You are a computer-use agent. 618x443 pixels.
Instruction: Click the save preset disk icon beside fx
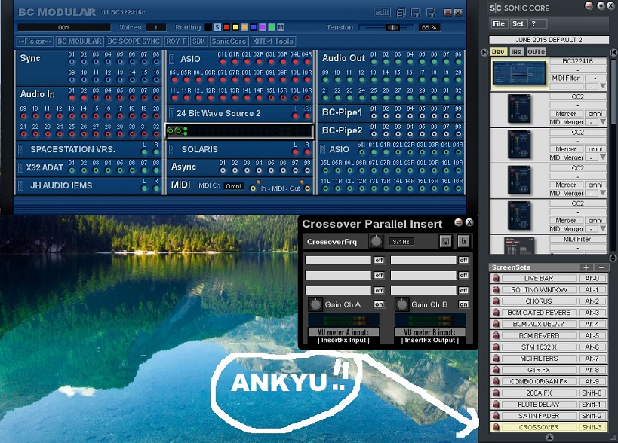[x=445, y=241]
